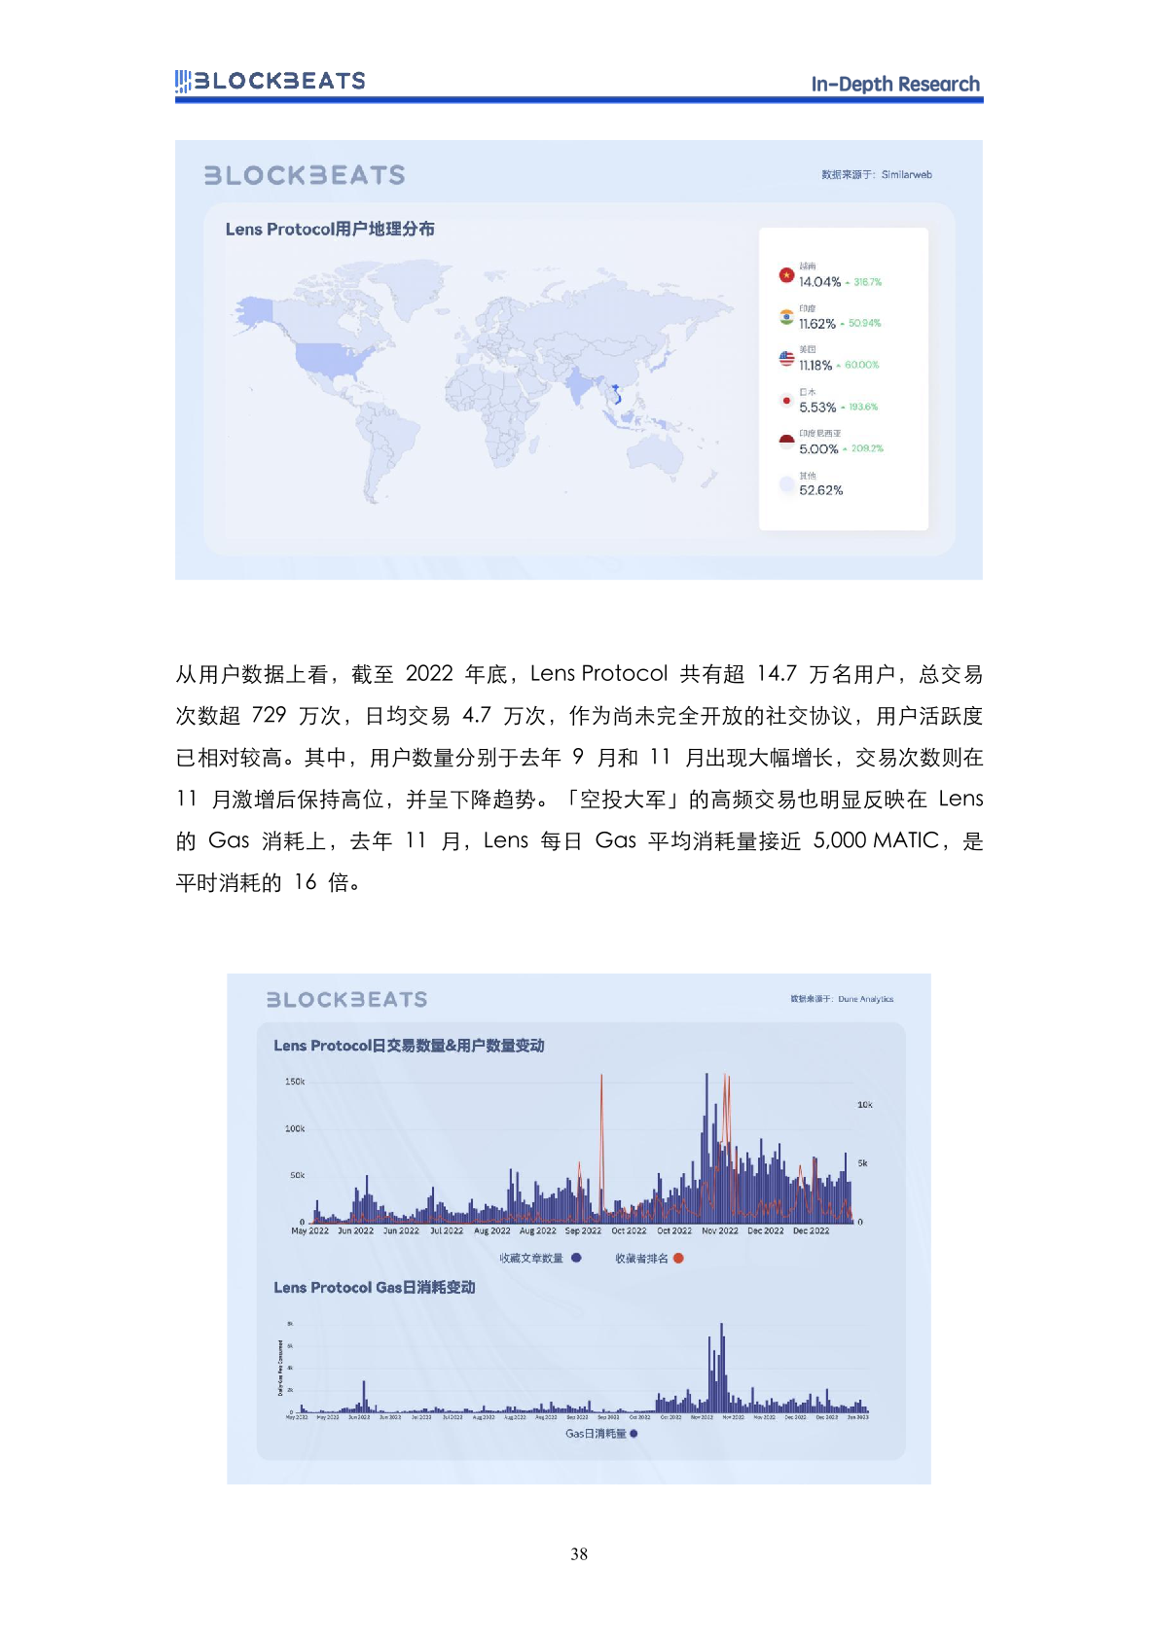Click the India flag icon
The image size is (1159, 1638).
click(786, 317)
